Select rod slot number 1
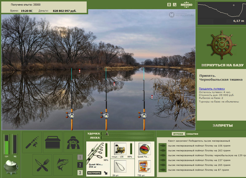The width and height of the screenshot is (246, 178). coord(80,157)
